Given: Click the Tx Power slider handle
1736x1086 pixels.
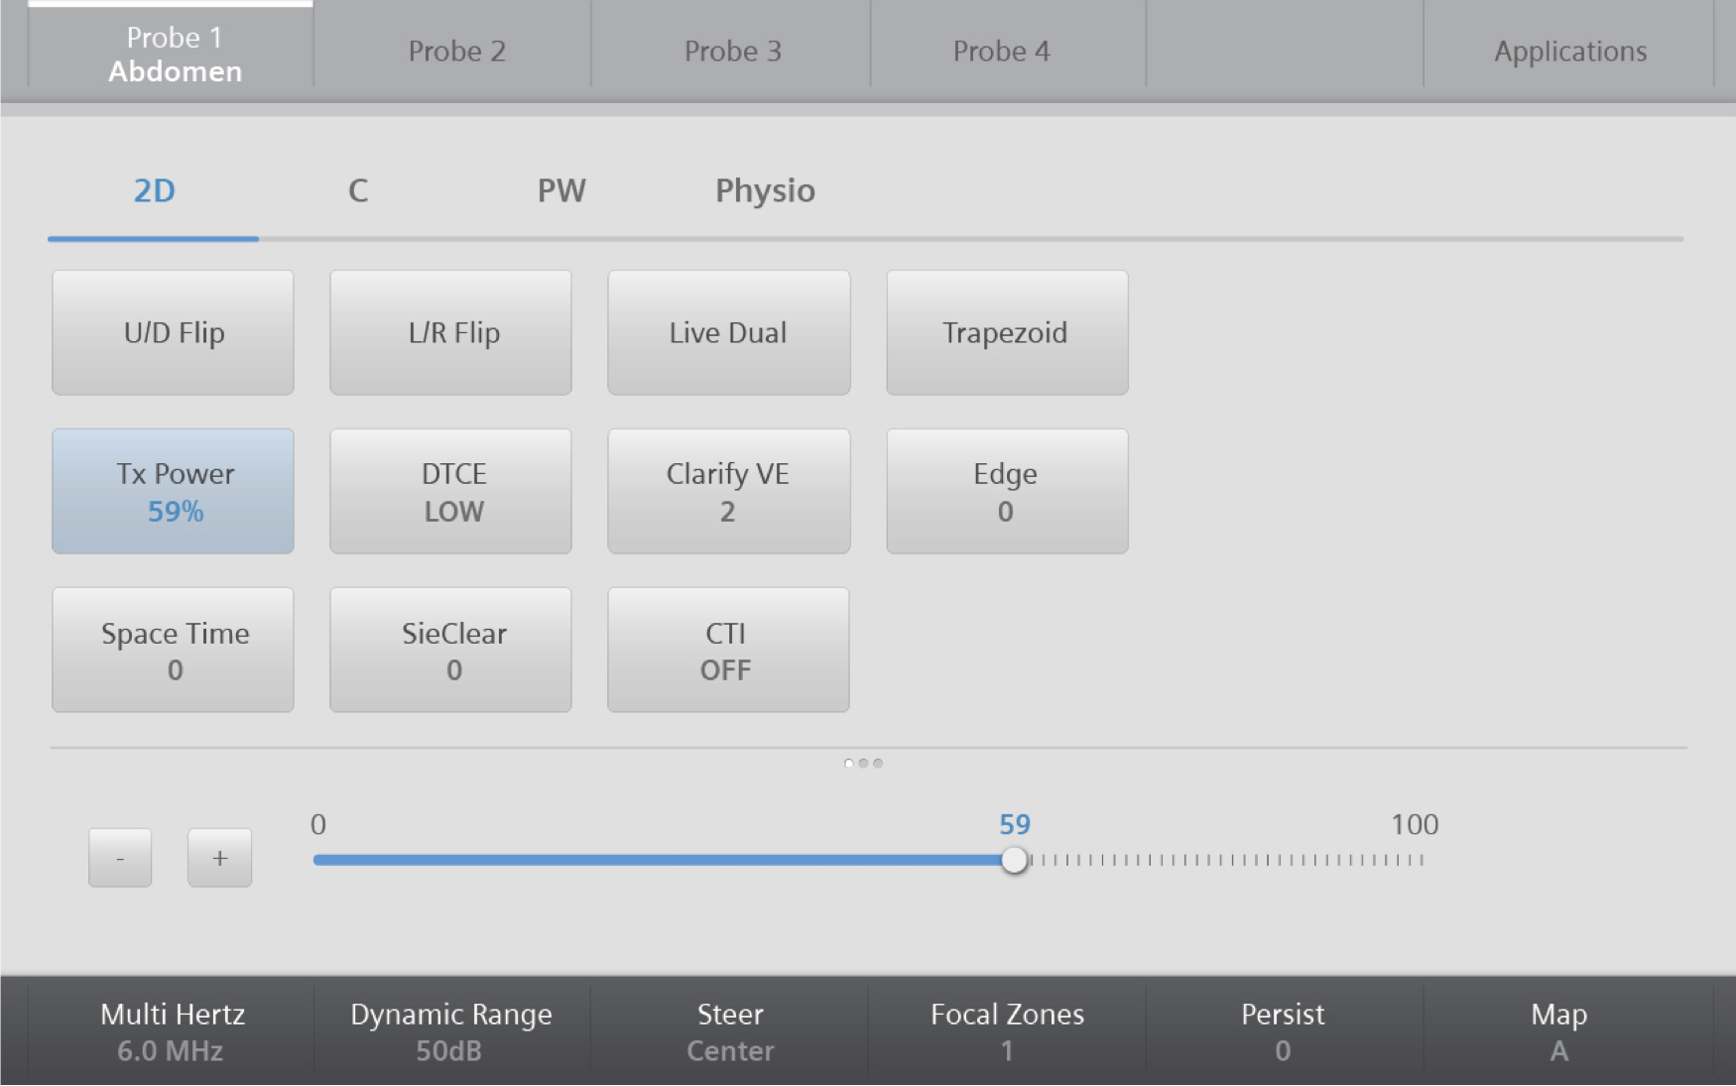Looking at the screenshot, I should click(1014, 860).
